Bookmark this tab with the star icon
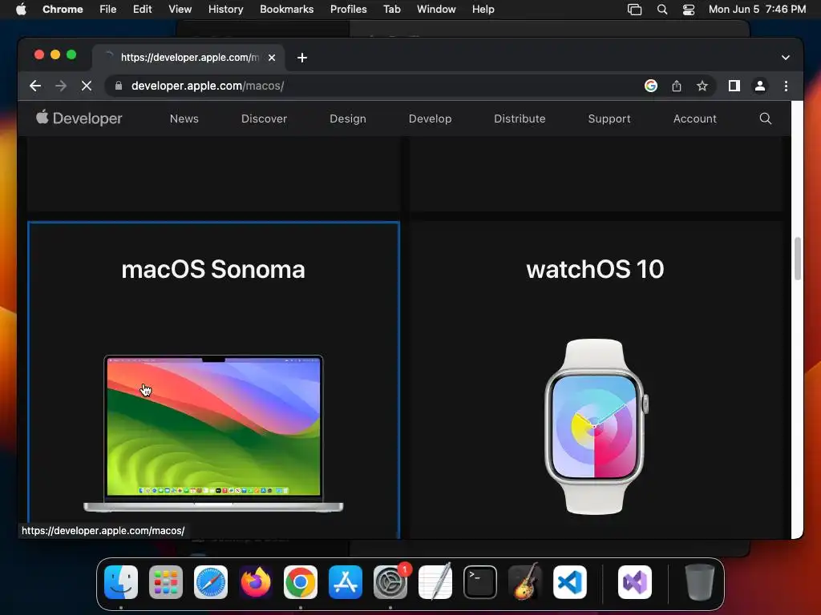821x615 pixels. pos(702,86)
